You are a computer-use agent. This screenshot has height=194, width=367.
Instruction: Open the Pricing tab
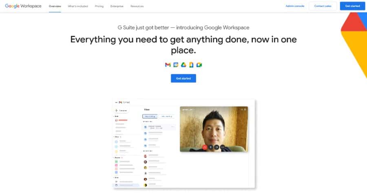click(99, 7)
